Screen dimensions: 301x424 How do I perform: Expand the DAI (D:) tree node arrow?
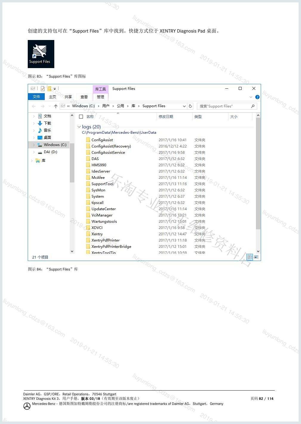click(x=34, y=152)
